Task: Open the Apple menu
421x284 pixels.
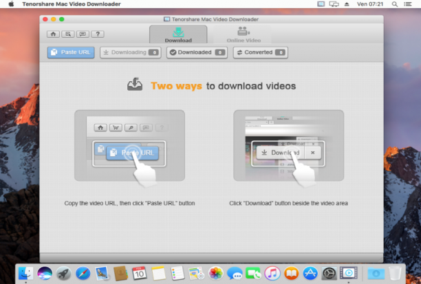Action: (x=11, y=4)
